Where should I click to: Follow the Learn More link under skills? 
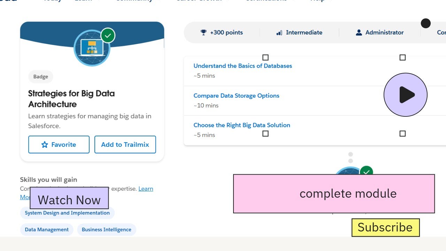146,189
